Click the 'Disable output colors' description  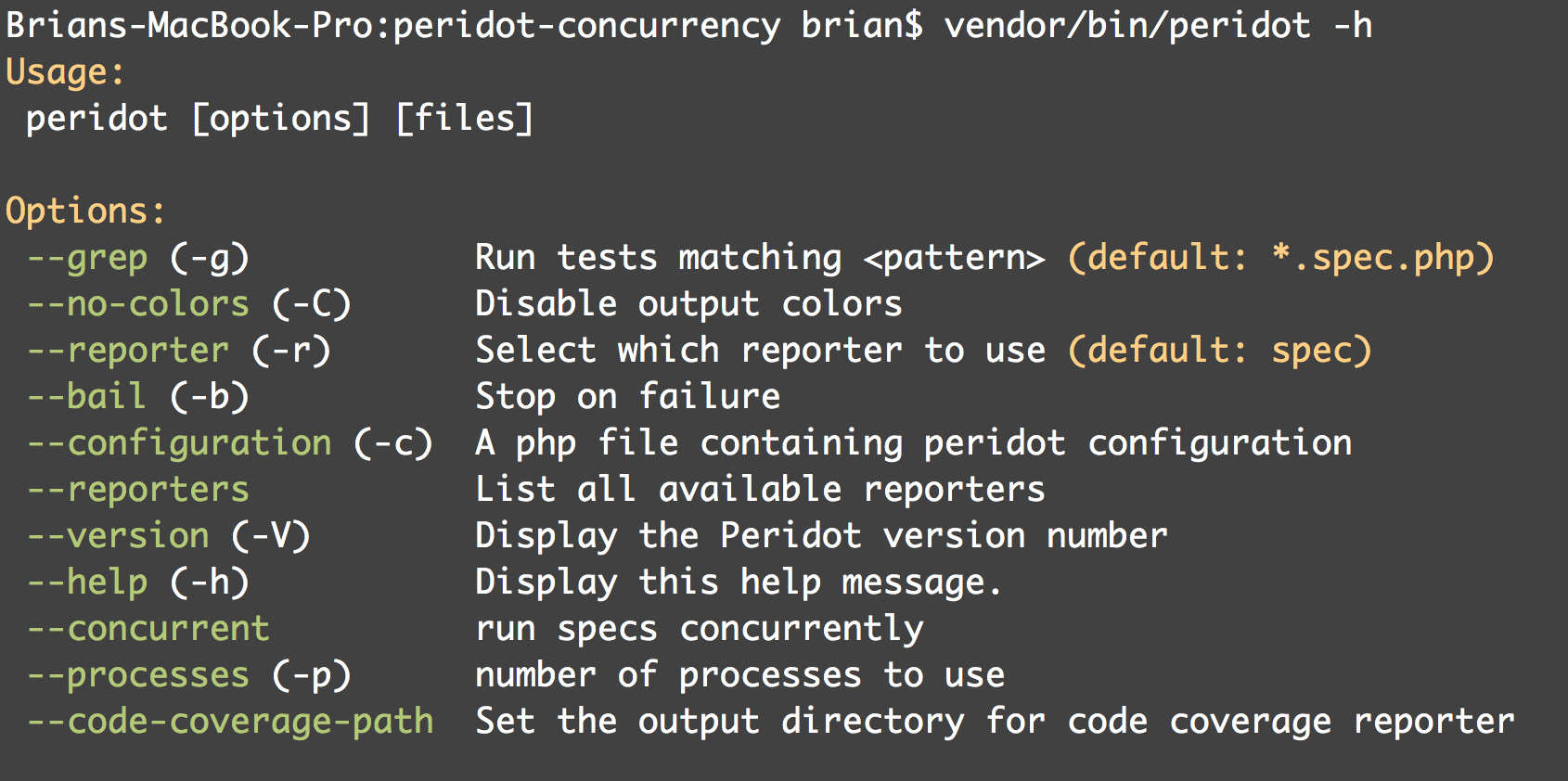coord(688,304)
